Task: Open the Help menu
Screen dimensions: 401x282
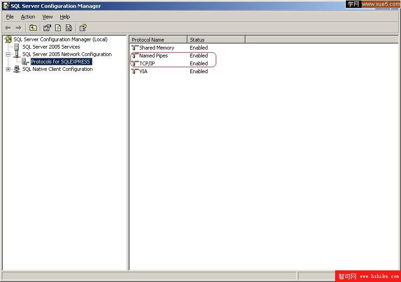Action: [65, 17]
